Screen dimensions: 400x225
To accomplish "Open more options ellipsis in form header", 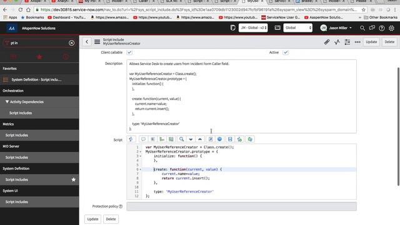I will (357, 42).
